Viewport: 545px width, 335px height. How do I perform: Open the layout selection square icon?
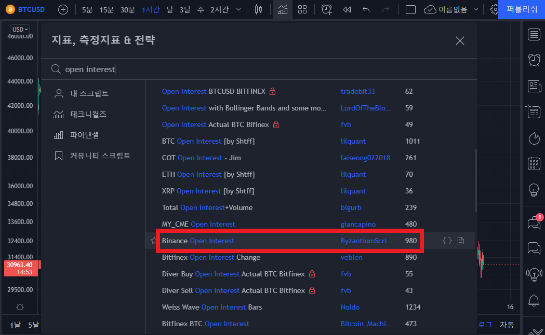pyautogui.click(x=410, y=9)
